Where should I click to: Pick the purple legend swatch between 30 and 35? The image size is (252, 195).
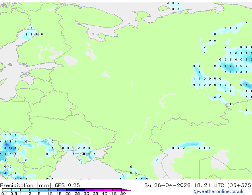[89, 190]
